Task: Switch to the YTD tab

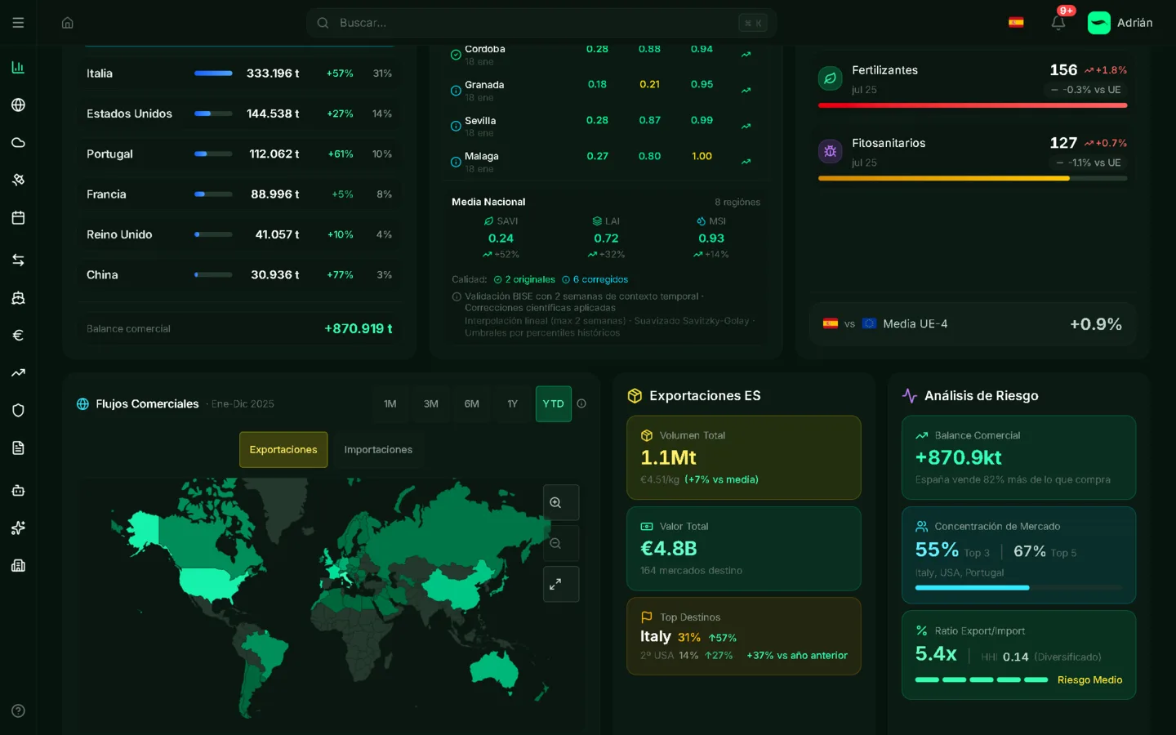Action: pos(553,403)
